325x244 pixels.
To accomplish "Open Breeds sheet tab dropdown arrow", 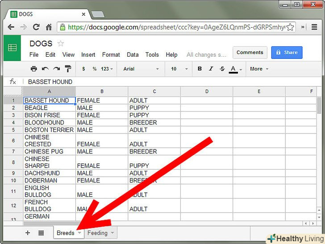I will [x=79, y=233].
